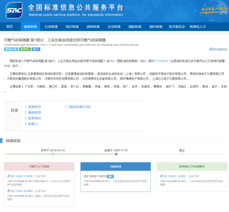229x212 pixels.
Task: Click the 实施于 2020-11-01 timeline marker
Action: (x=116, y=154)
